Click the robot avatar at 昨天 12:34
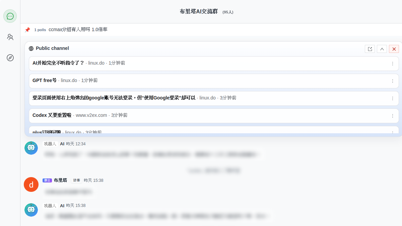Viewport: 402px width, 226px height. pos(31,148)
